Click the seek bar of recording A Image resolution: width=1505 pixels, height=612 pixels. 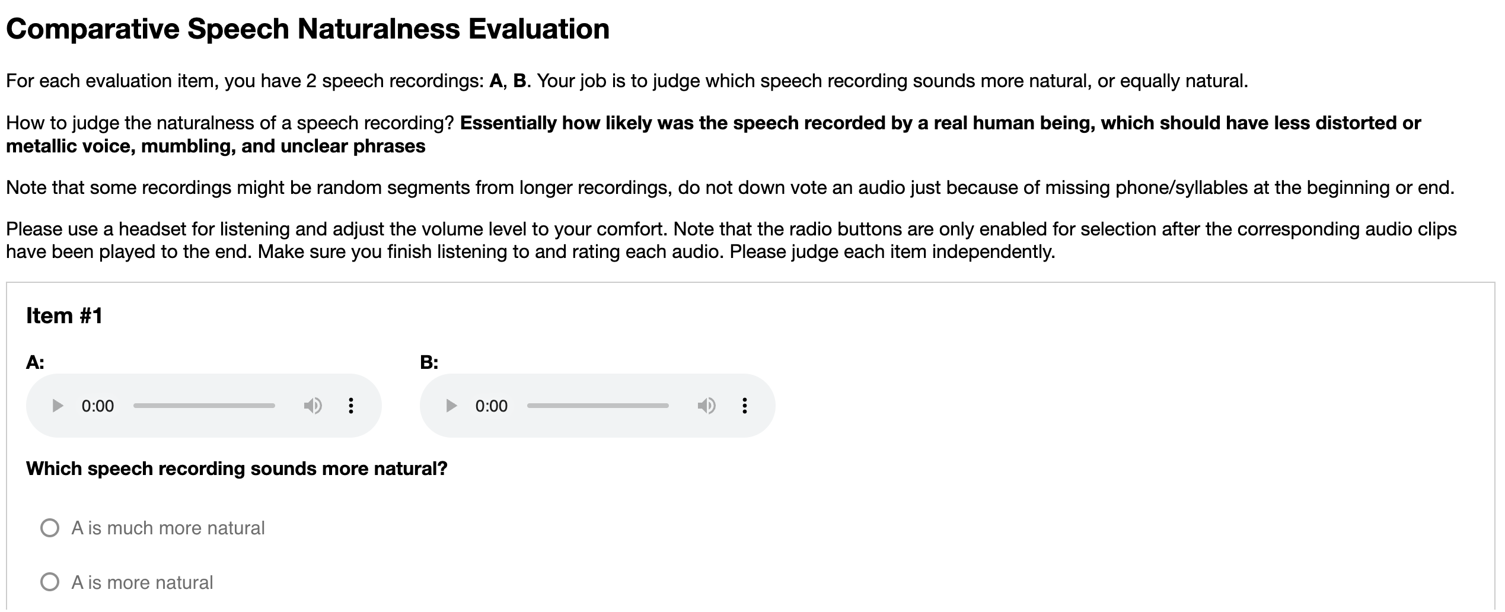[204, 406]
